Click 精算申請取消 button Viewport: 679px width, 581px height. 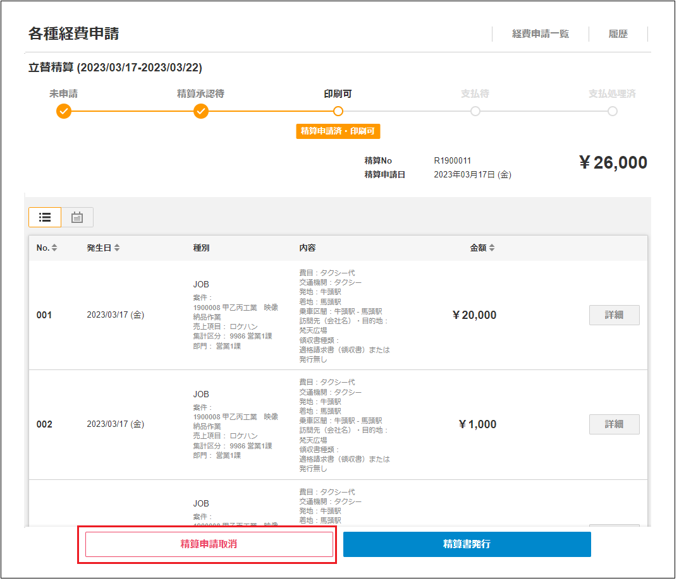(209, 544)
